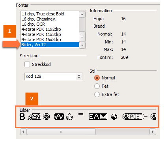Screen dimensions: 164x143
Task: Select the POST horn logo glyph
Action: [x=135, y=117]
